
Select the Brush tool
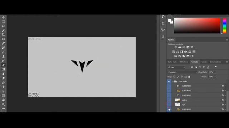[x=3, y=52]
